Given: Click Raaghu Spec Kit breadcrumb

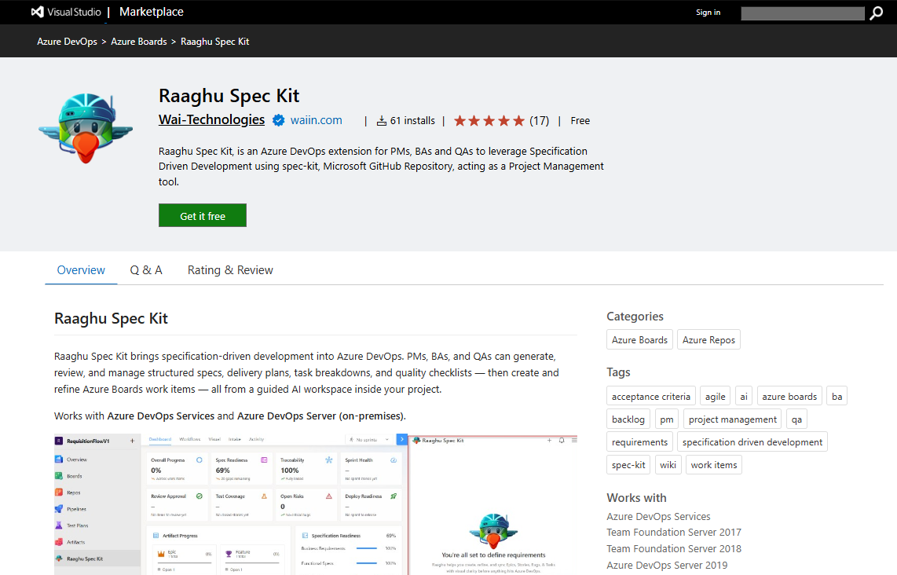Looking at the screenshot, I should click(215, 42).
